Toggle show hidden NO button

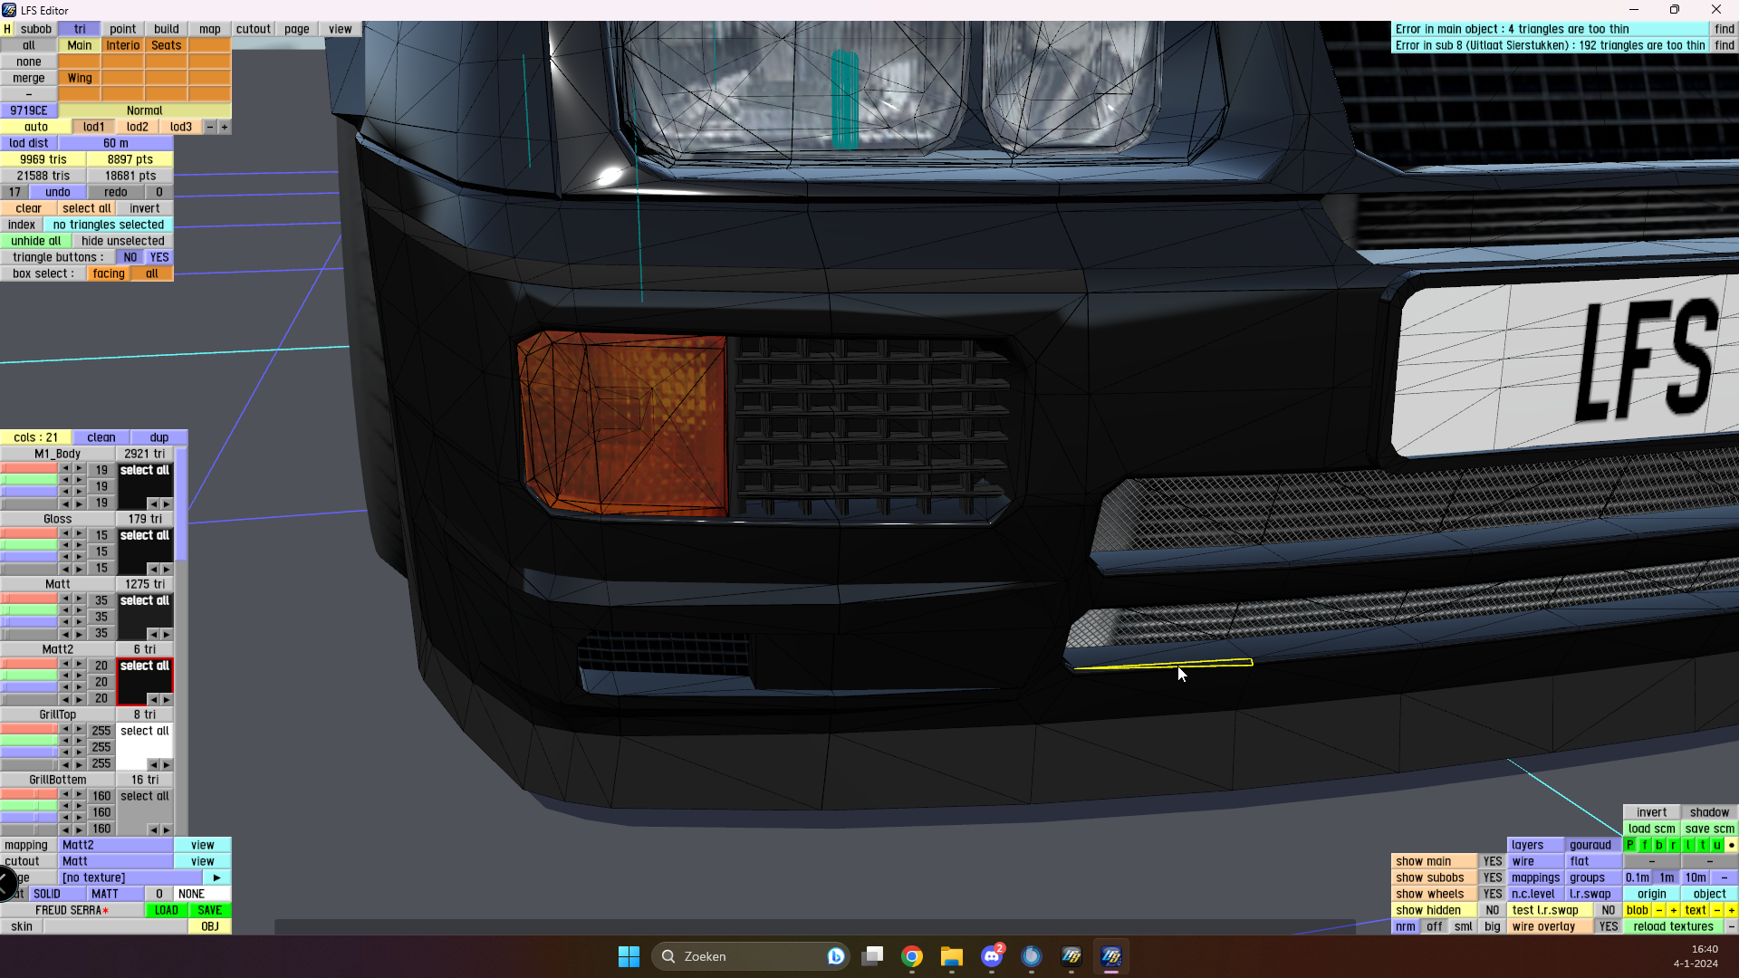click(x=1492, y=910)
